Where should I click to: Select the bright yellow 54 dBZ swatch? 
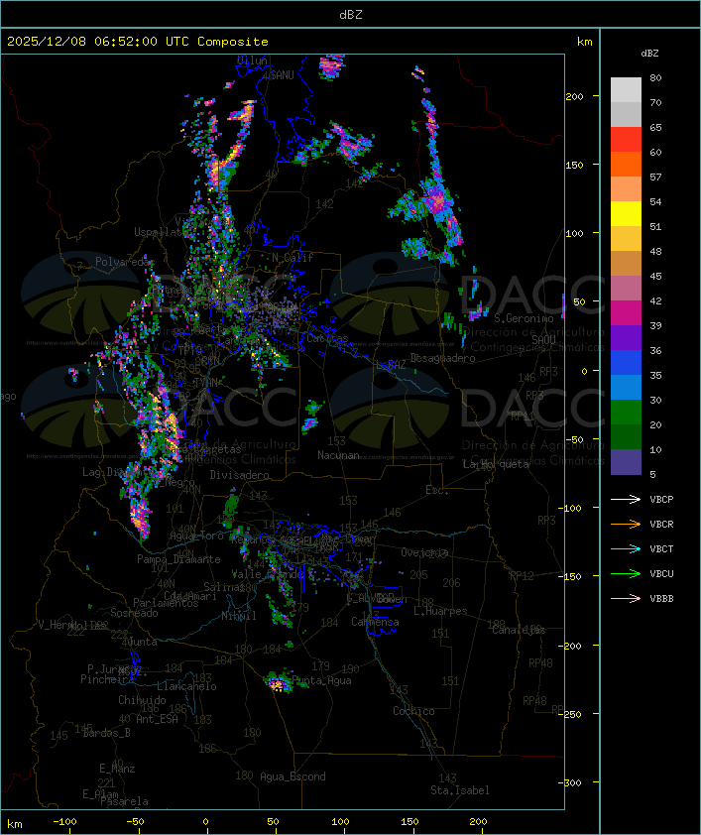(x=626, y=213)
